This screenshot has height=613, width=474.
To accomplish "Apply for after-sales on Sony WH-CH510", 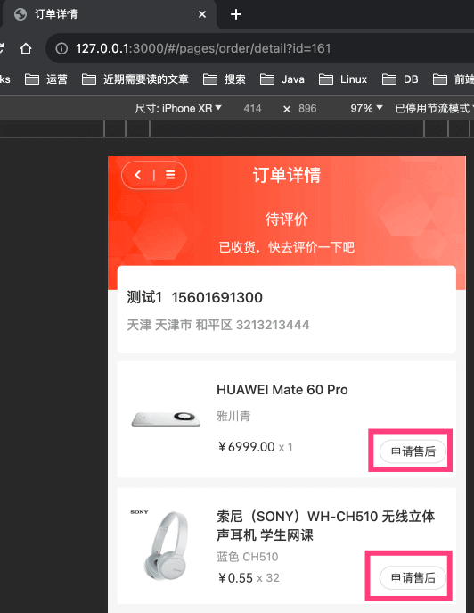I will [x=413, y=577].
